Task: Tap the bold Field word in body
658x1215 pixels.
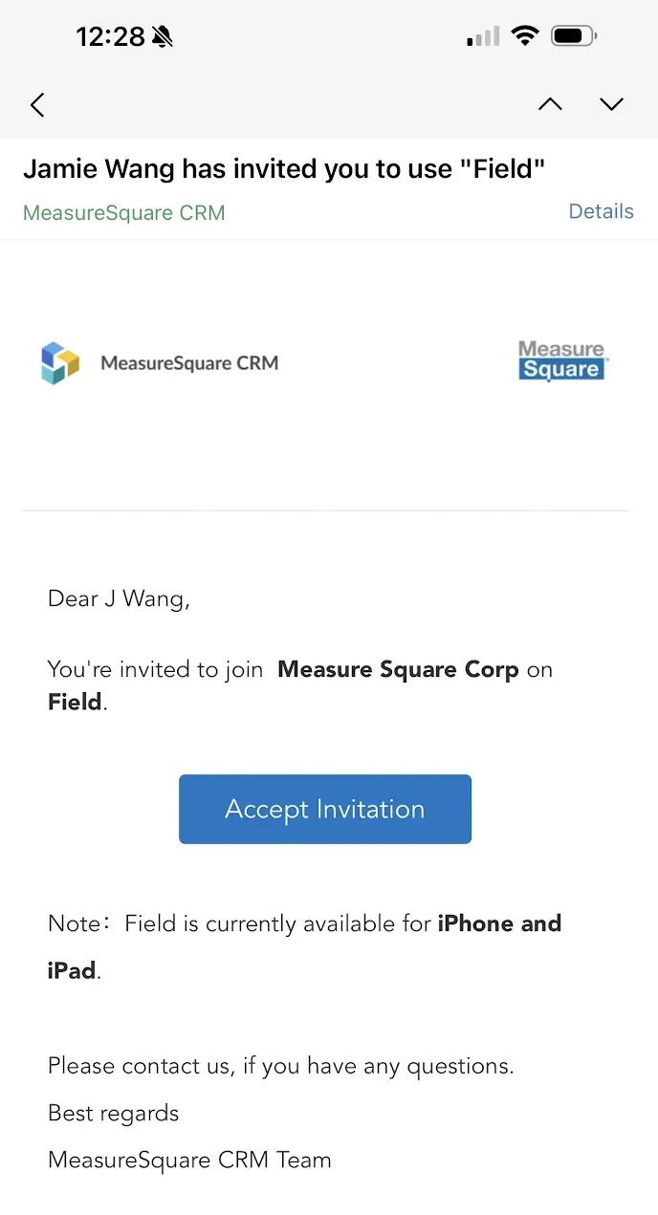Action: [x=75, y=702]
